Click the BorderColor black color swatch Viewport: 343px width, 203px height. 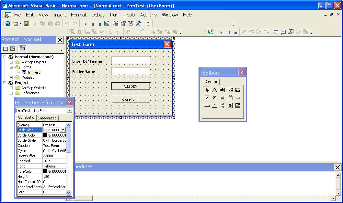[x=45, y=135]
